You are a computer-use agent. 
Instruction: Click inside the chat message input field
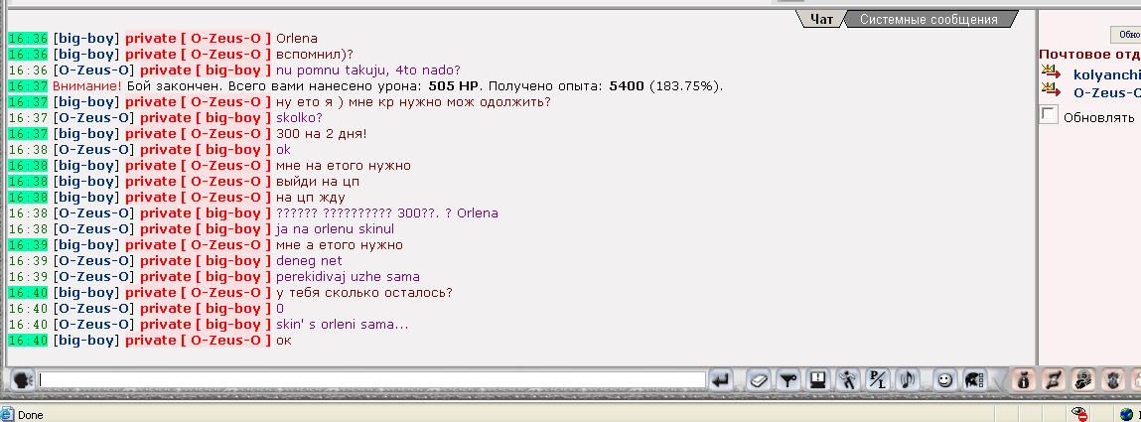[371, 379]
